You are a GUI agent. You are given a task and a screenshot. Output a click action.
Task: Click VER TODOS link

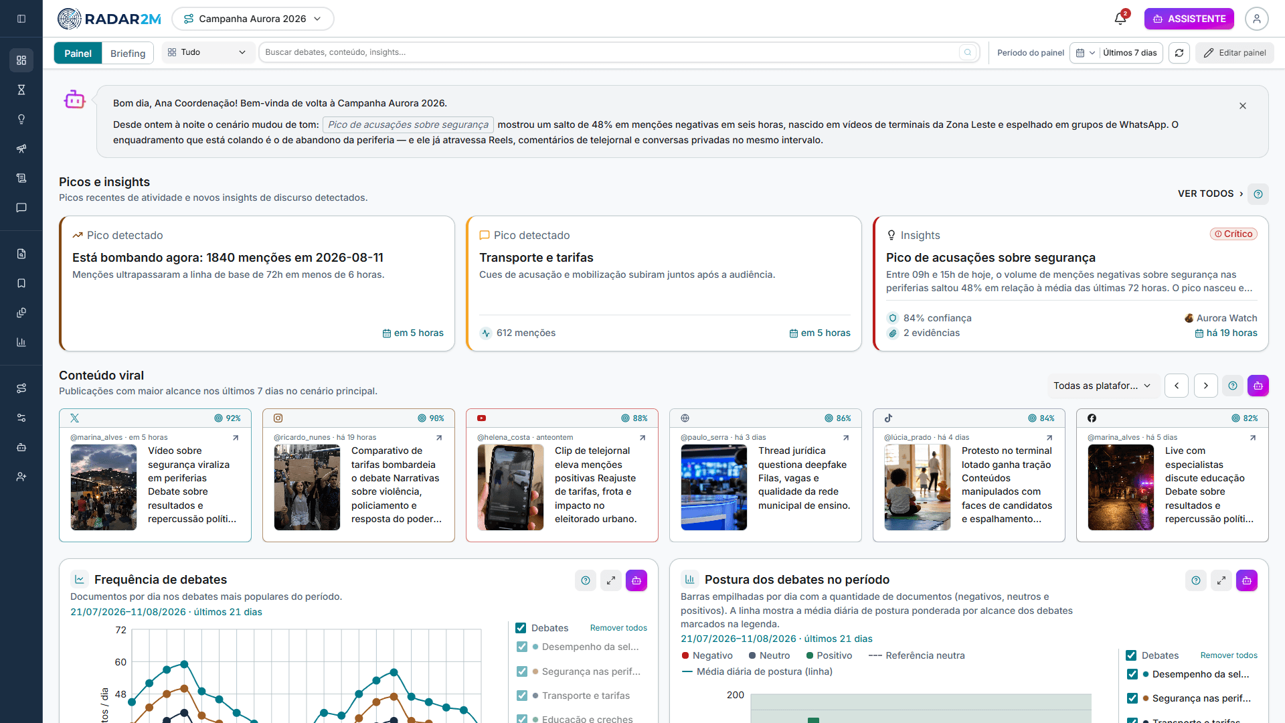[1210, 193]
